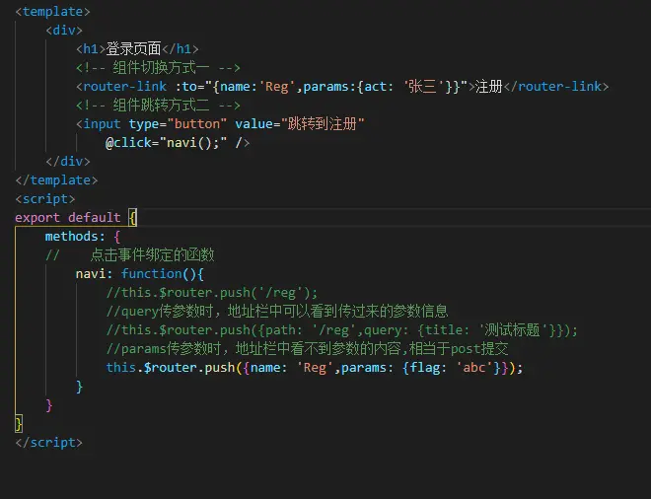The width and height of the screenshot is (651, 499).
Task: Click the comment starting with //params传参数时
Action: [x=307, y=349]
